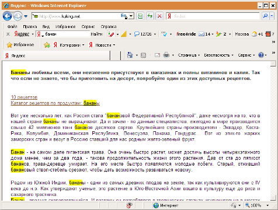Screen dimensions: 278x210
Task: Click the Я.ру bird icon with 2
Action: click(221, 34)
